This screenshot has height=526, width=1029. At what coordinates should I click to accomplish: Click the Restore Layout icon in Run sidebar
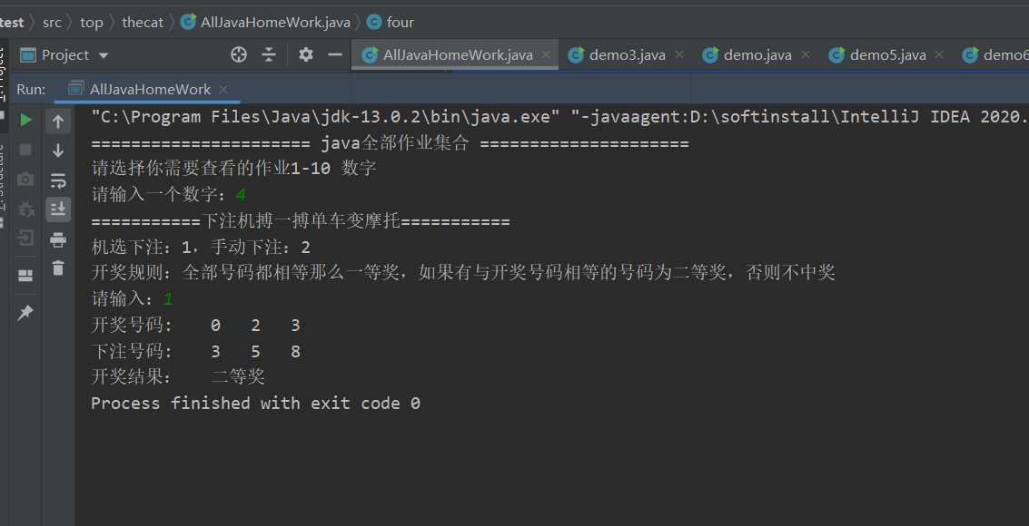point(25,276)
